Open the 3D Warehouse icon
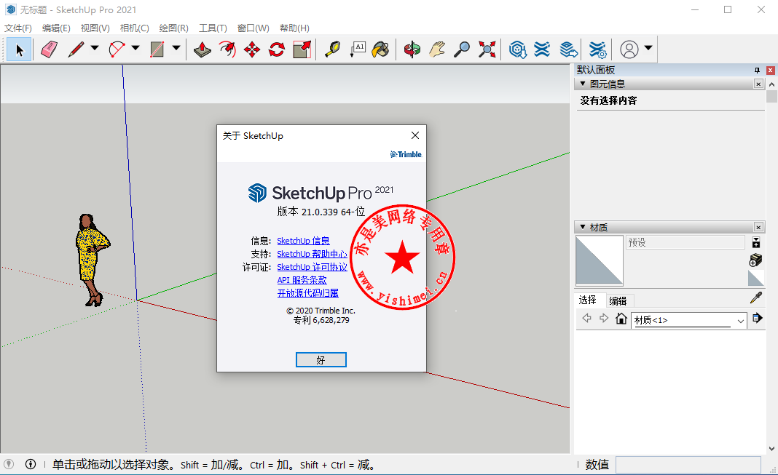Screen dimensions: 778x475 coord(517,49)
